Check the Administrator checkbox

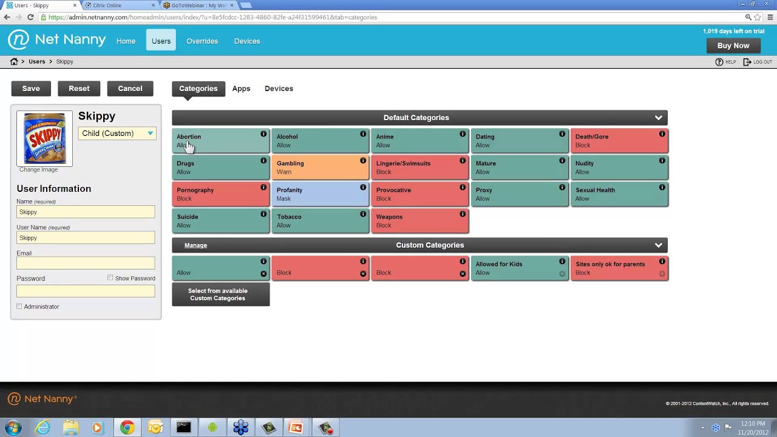(x=19, y=307)
